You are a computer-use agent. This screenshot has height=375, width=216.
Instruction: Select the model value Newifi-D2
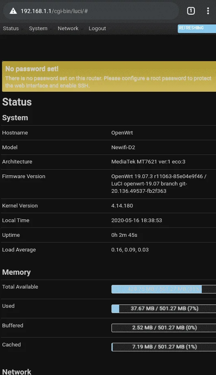click(x=123, y=147)
